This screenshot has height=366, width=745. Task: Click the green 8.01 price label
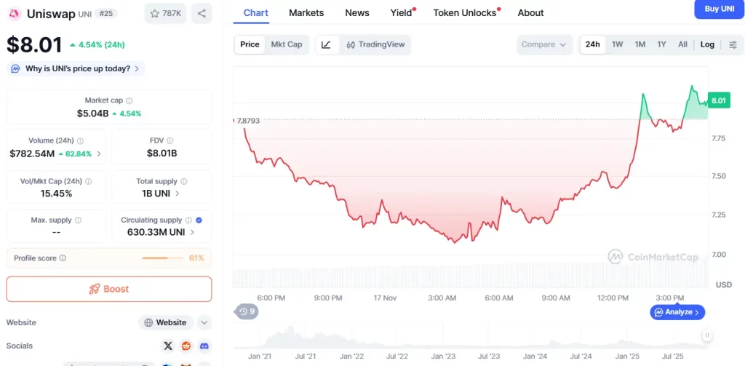click(x=719, y=100)
